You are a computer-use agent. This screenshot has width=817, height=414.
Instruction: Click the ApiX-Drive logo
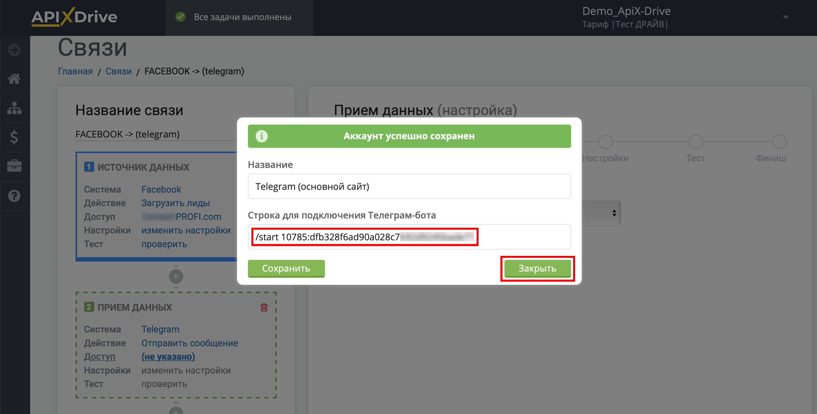coord(74,17)
